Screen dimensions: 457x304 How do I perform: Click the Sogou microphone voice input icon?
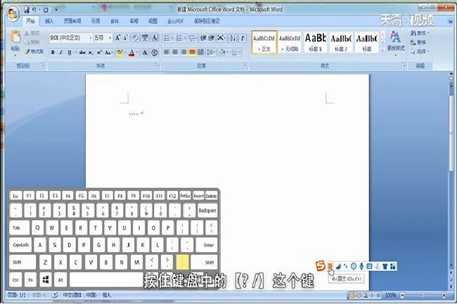pyautogui.click(x=361, y=266)
